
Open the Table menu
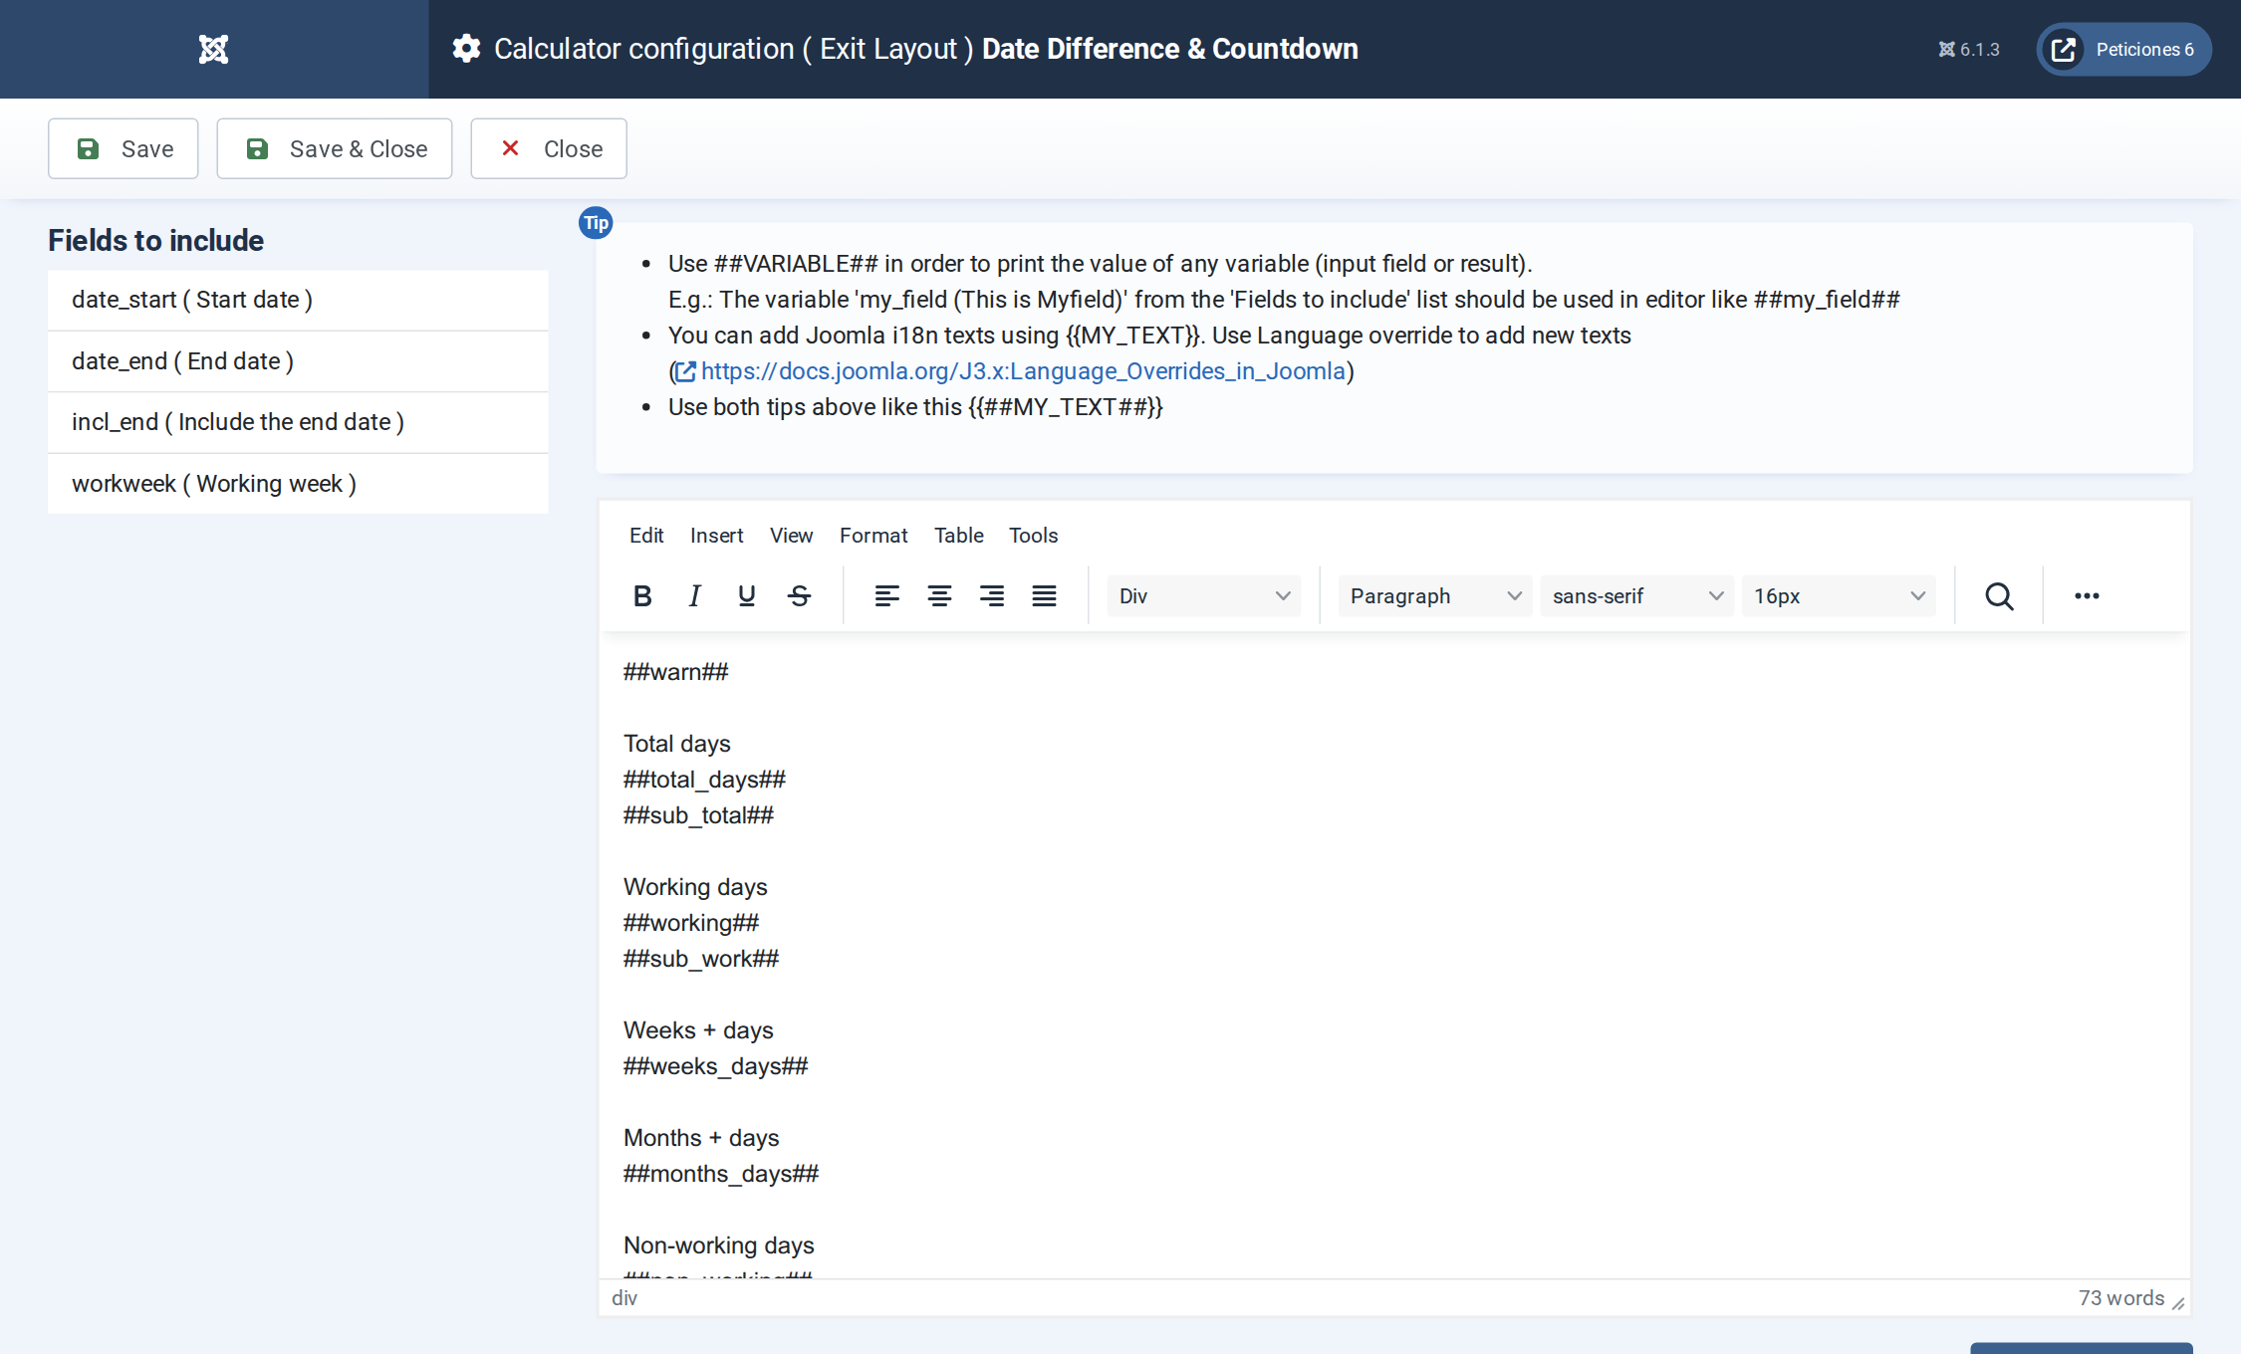click(x=958, y=535)
